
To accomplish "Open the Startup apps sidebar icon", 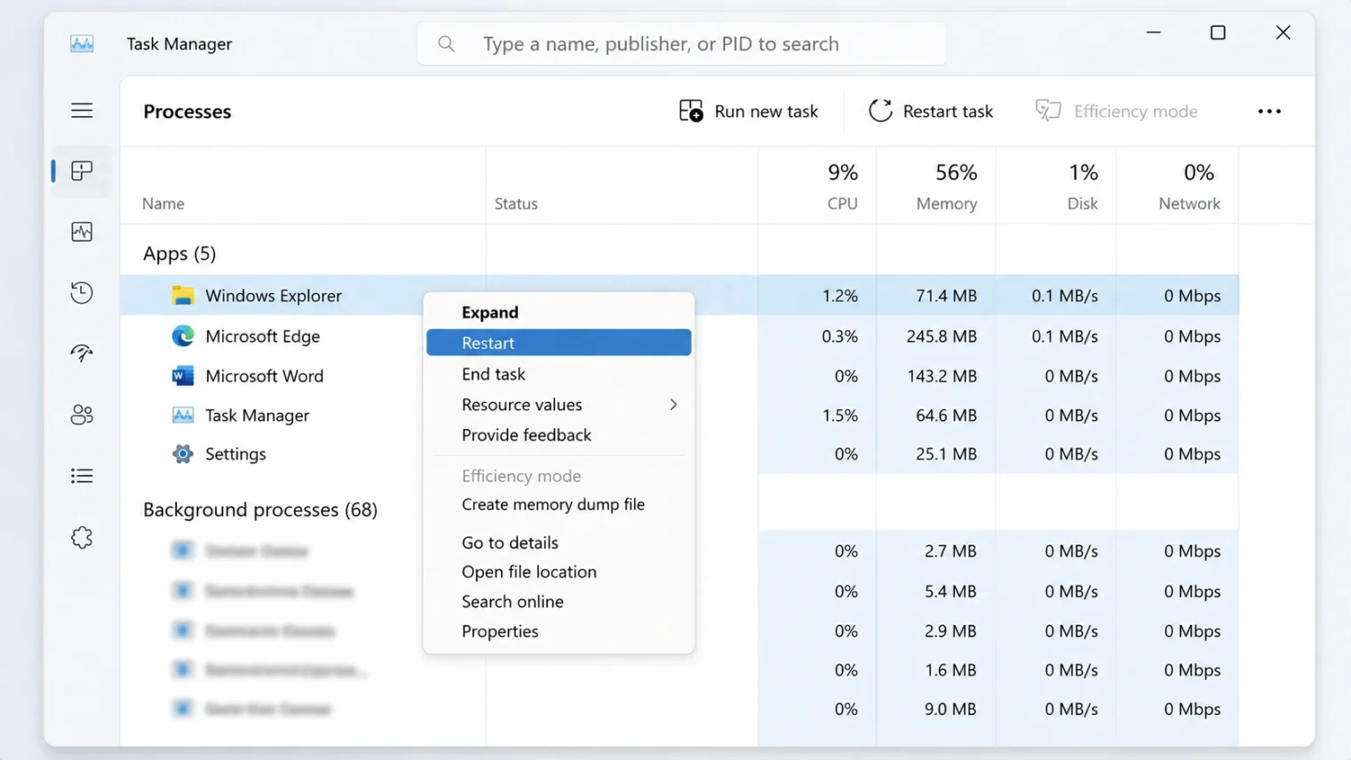I will [x=82, y=353].
